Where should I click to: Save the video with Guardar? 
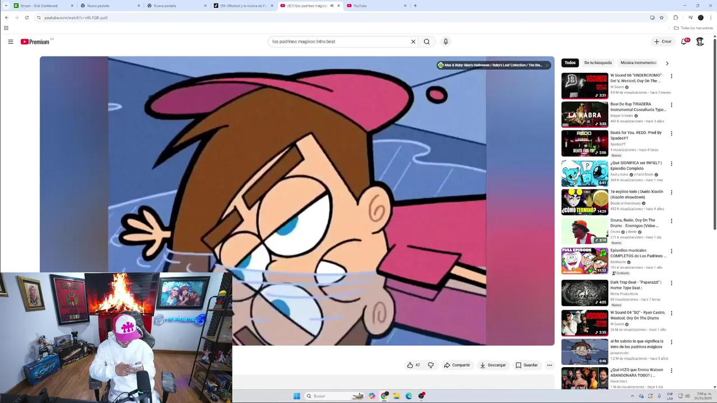coord(527,365)
